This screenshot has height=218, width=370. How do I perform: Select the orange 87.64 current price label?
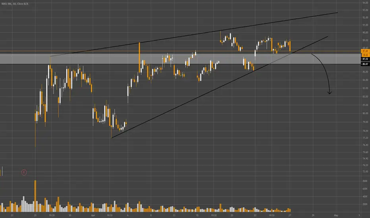point(365,51)
